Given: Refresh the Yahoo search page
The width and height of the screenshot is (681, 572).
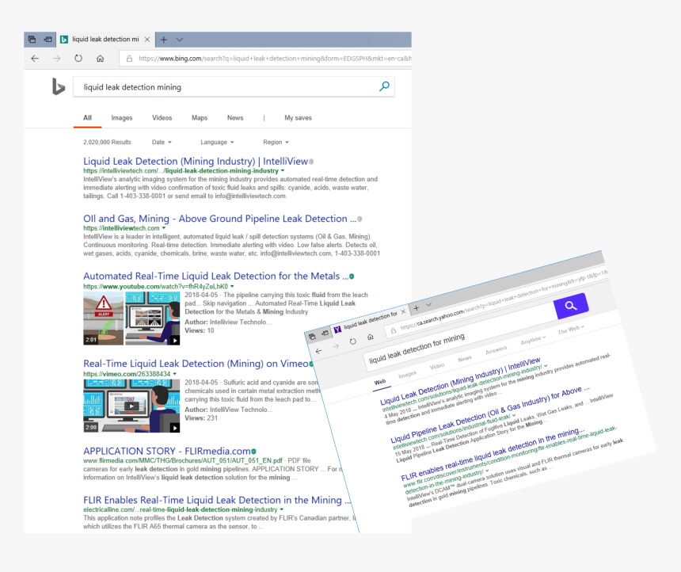Looking at the screenshot, I should 352,341.
